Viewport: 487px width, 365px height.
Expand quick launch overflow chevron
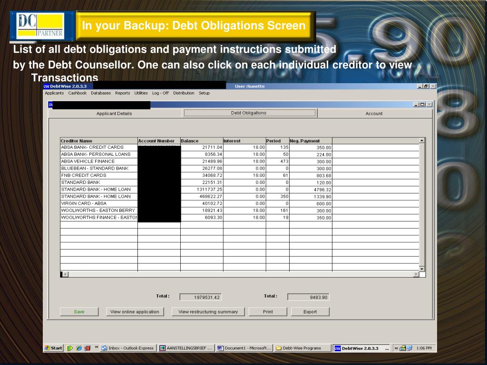click(97, 347)
